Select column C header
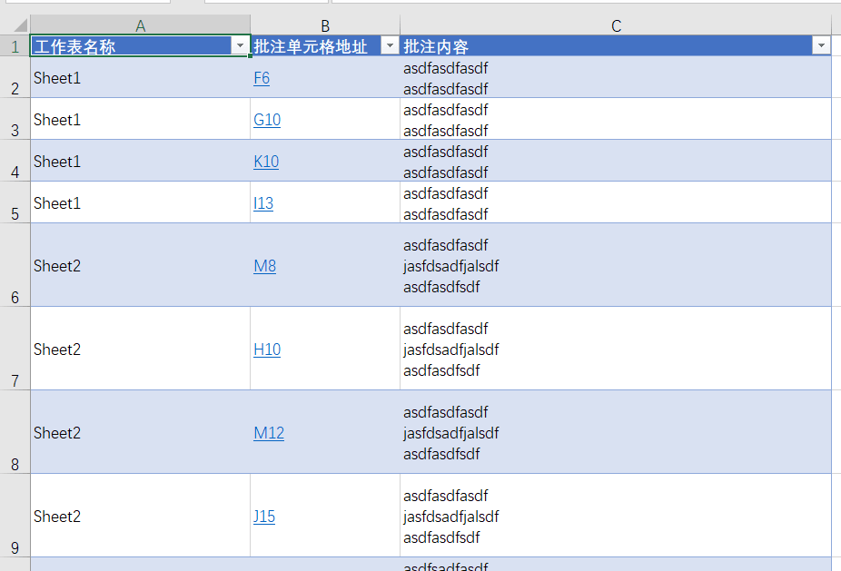Viewport: 841px width, 571px height. click(x=616, y=25)
